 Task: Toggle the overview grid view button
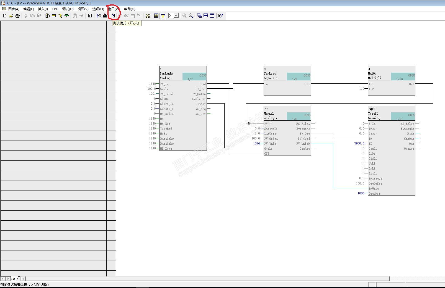tap(156, 16)
